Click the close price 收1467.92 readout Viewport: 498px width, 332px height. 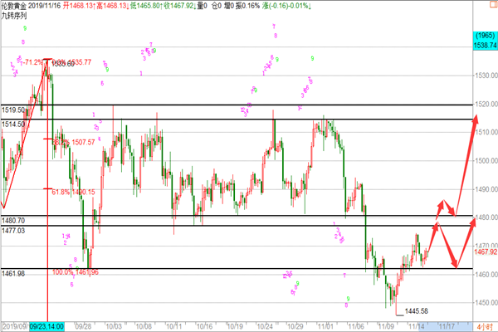(x=180, y=6)
